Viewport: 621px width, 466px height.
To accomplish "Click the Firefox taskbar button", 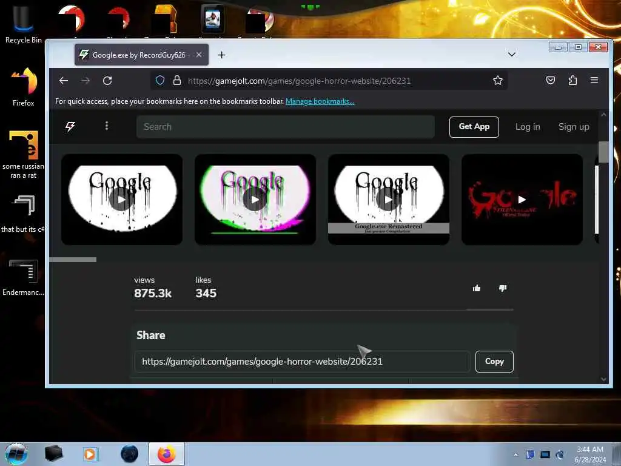I will coord(167,454).
